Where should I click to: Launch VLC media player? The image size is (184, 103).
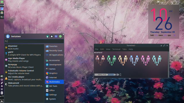(x=24, y=78)
